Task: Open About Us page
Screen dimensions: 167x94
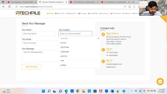Action: (x=60, y=13)
